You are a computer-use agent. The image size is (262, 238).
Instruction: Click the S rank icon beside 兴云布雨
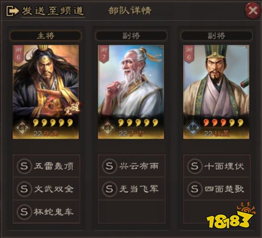click(109, 166)
